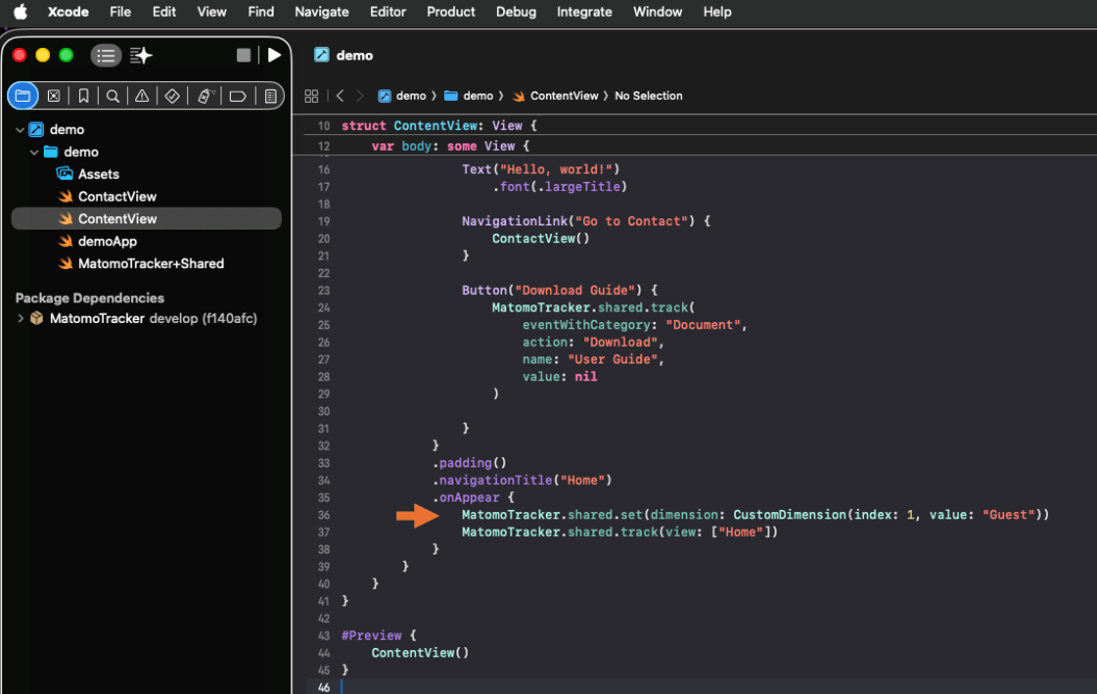
Task: Click ContentView in jump bar
Action: 556,96
